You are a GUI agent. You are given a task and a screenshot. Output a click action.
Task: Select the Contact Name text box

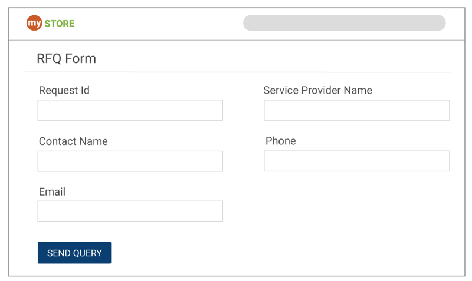[x=130, y=161]
